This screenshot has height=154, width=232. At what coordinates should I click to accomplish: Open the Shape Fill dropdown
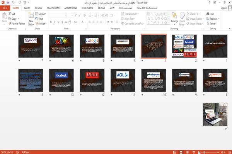[193, 14]
